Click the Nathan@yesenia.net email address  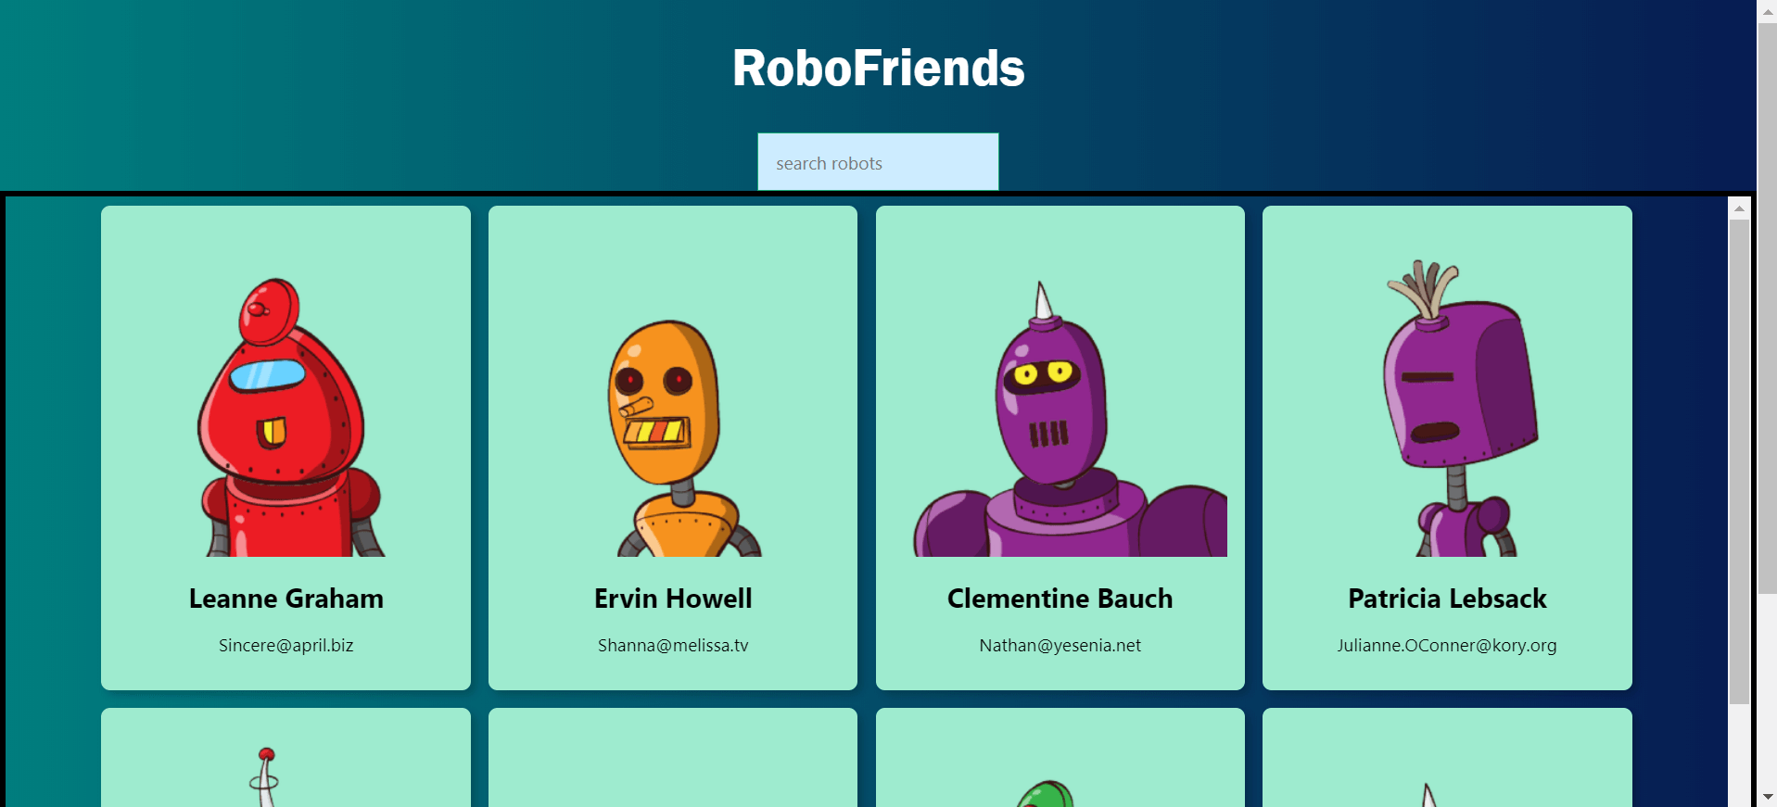click(1060, 645)
